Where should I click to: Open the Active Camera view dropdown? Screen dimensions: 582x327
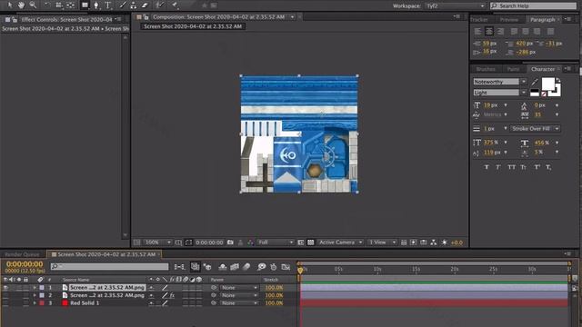[x=340, y=243]
